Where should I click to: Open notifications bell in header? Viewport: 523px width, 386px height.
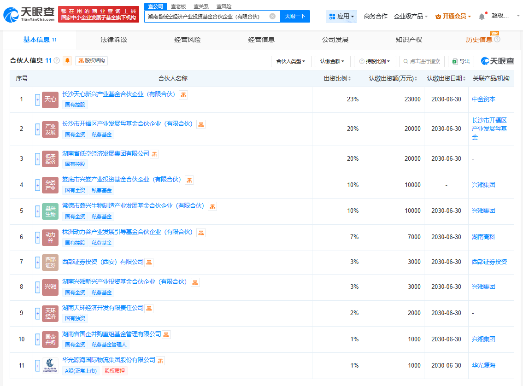point(482,16)
